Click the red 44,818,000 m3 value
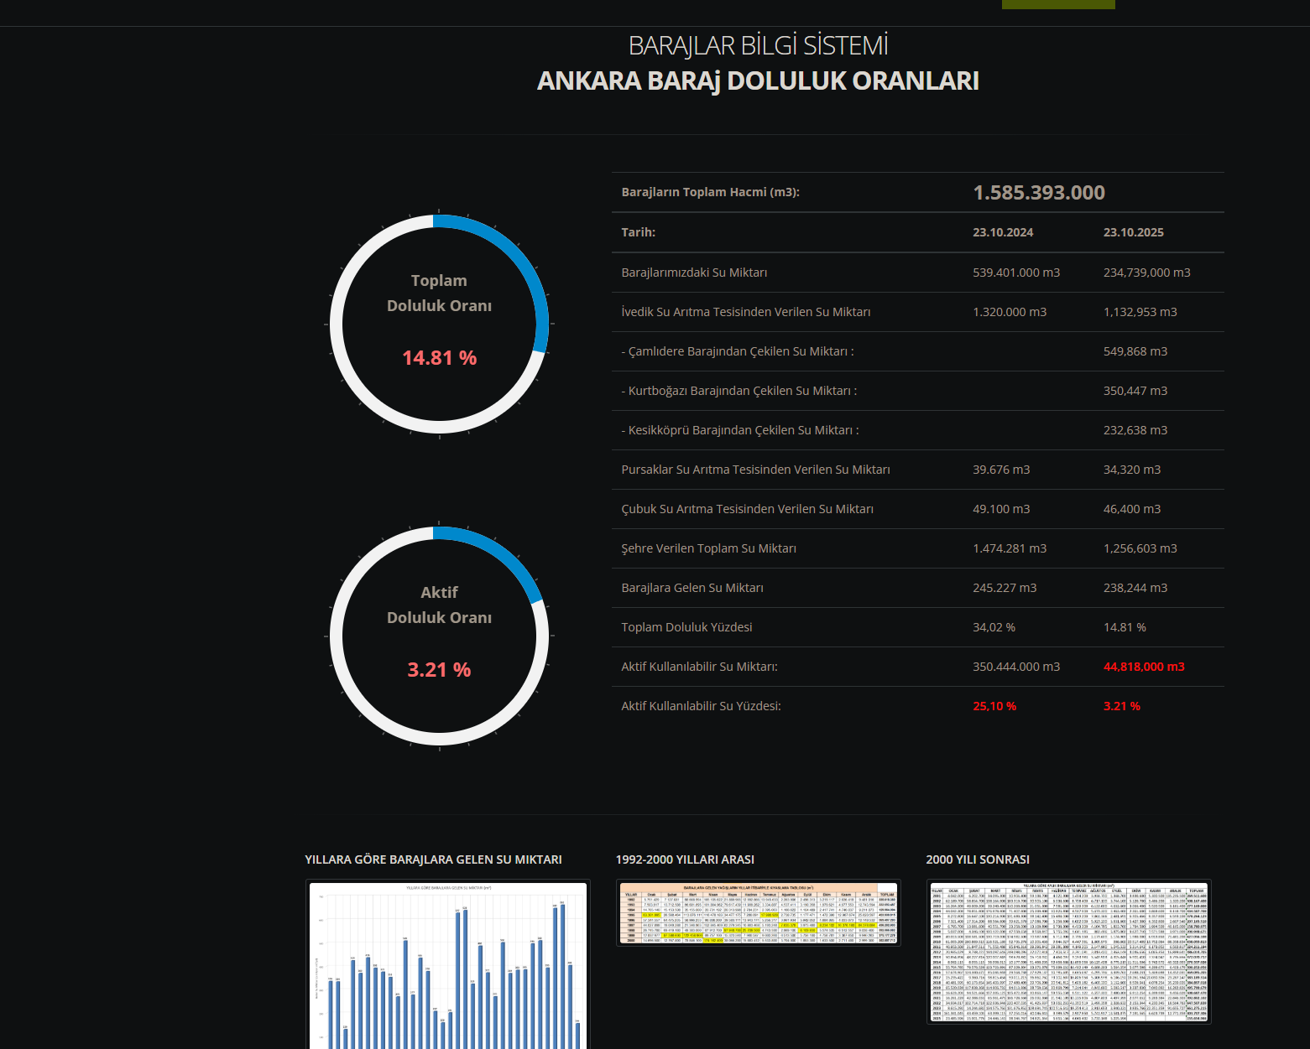 point(1144,667)
